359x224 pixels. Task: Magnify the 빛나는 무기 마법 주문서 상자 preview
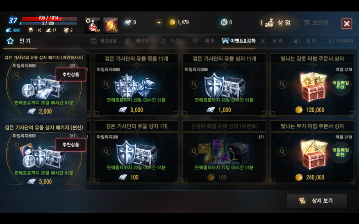click(x=282, y=152)
